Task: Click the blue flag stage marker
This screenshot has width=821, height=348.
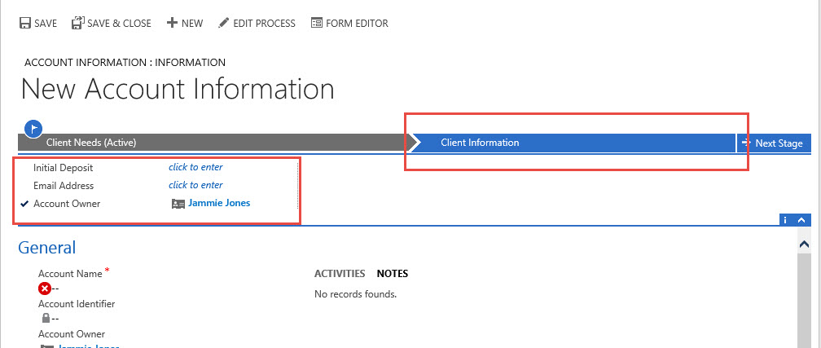Action: 33,128
